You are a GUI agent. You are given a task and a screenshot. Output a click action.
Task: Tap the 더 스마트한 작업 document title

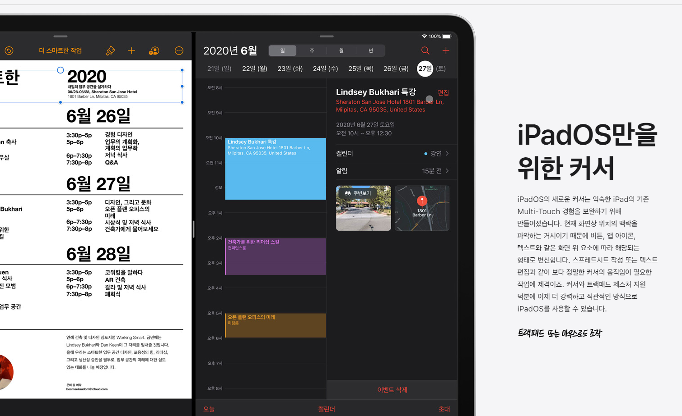coord(60,51)
